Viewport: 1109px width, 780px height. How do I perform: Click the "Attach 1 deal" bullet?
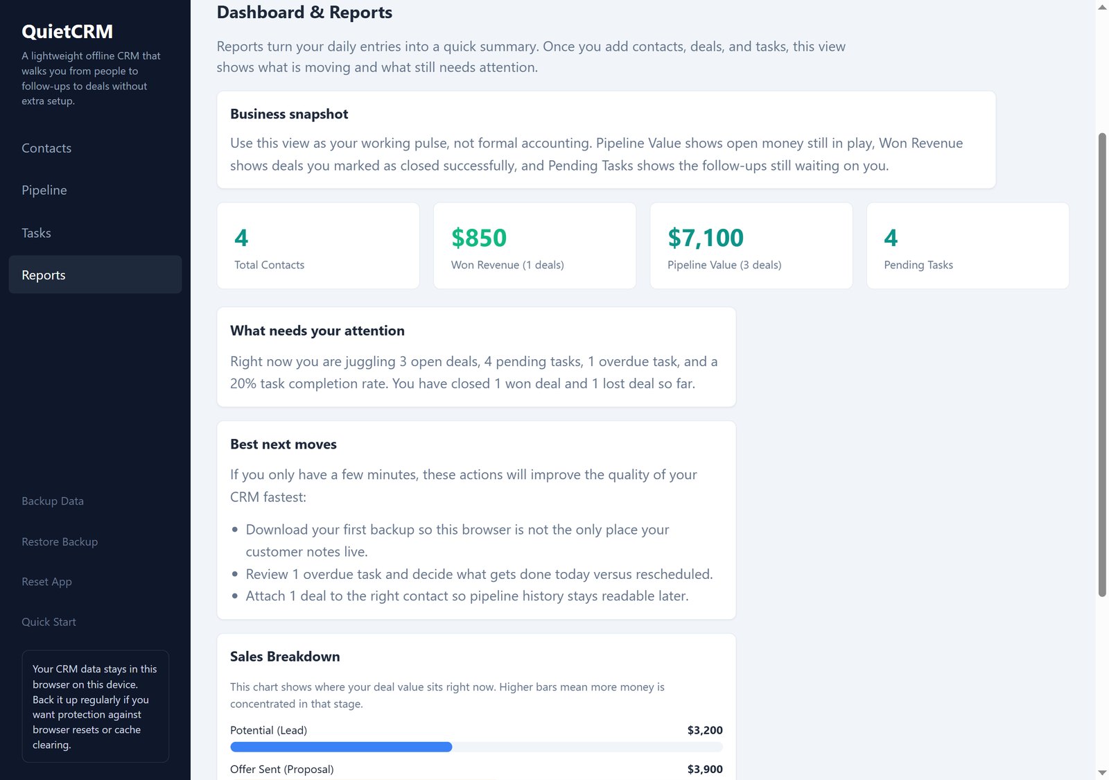[x=467, y=596]
